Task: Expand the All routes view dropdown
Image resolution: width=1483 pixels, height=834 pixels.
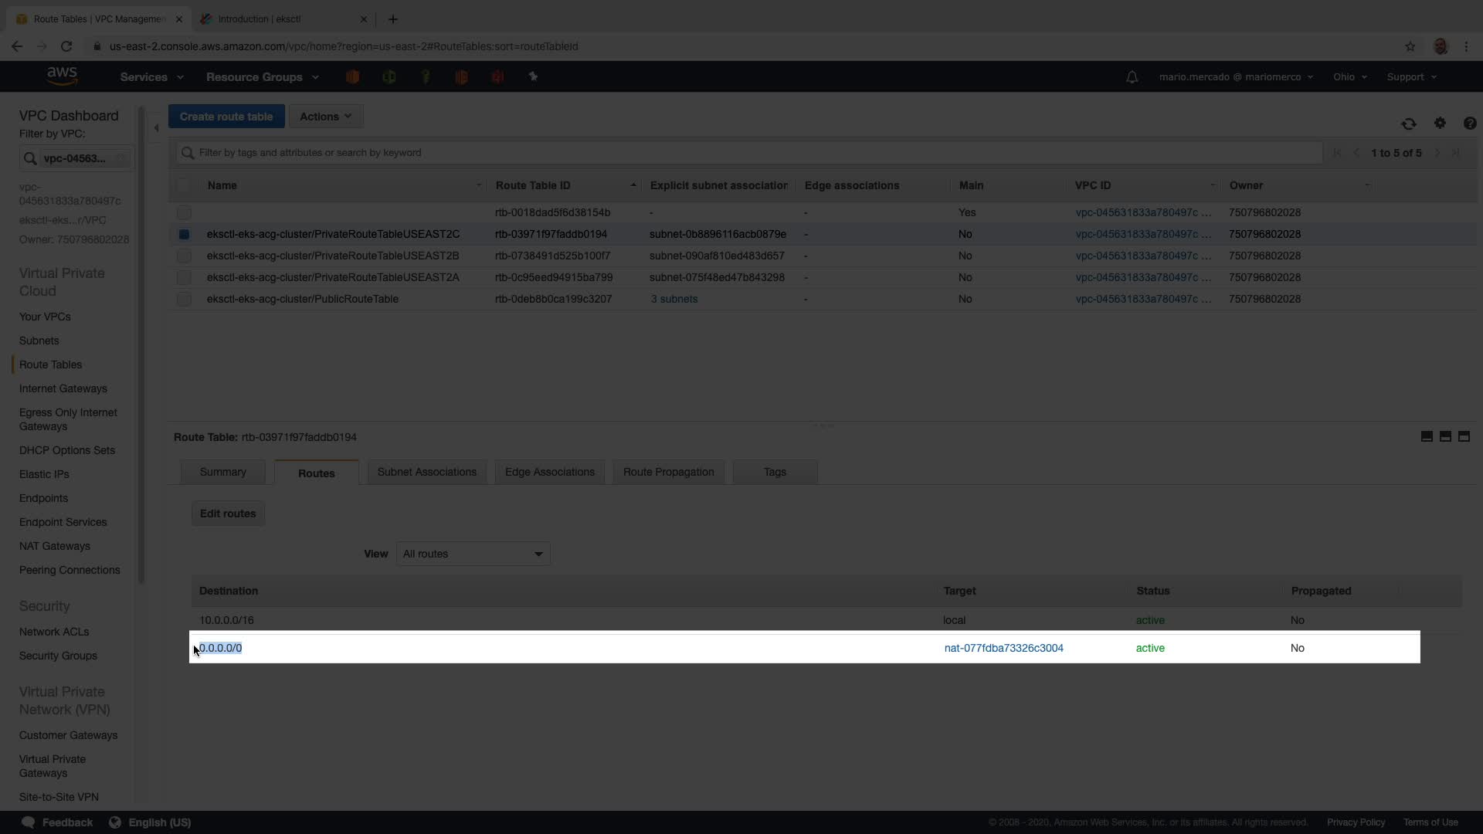Action: click(x=473, y=554)
